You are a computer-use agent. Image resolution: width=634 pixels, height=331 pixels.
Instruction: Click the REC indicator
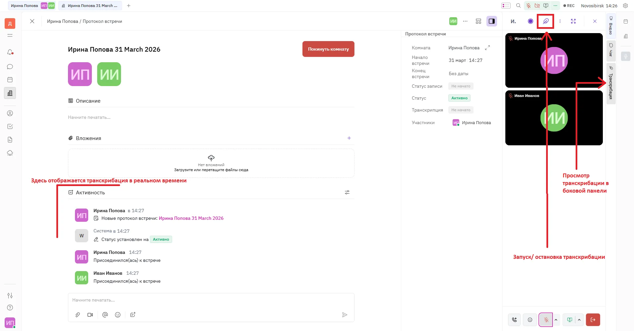point(569,6)
